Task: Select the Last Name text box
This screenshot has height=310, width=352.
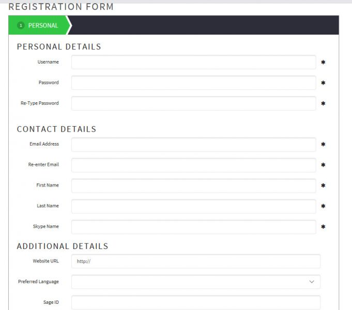Action: (x=194, y=206)
